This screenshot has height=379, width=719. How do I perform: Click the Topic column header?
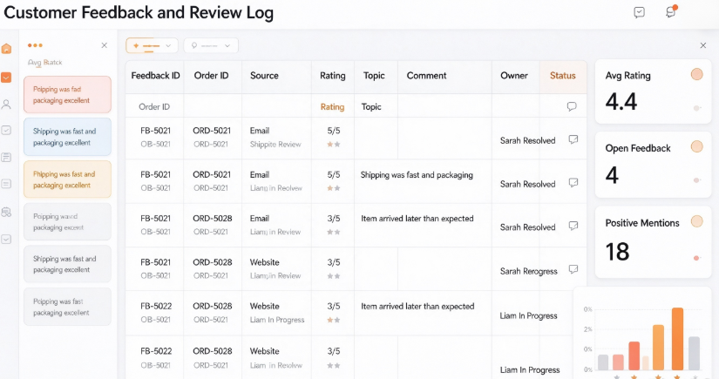click(x=374, y=76)
